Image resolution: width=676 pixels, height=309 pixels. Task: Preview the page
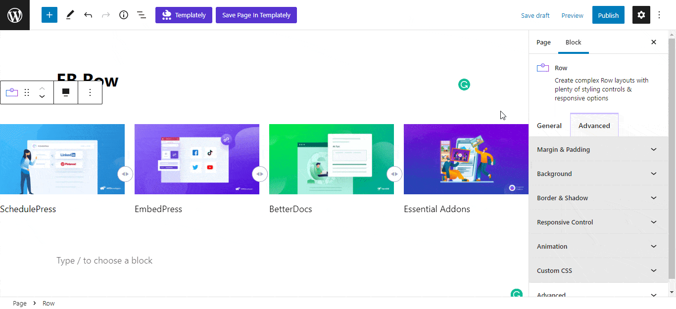coord(573,15)
